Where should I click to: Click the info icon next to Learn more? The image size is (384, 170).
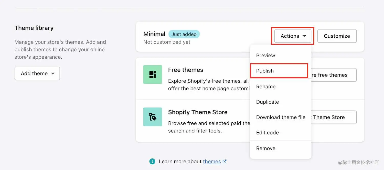coord(152,161)
